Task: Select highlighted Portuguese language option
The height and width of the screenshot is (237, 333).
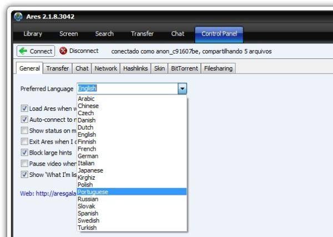Action: 132,192
